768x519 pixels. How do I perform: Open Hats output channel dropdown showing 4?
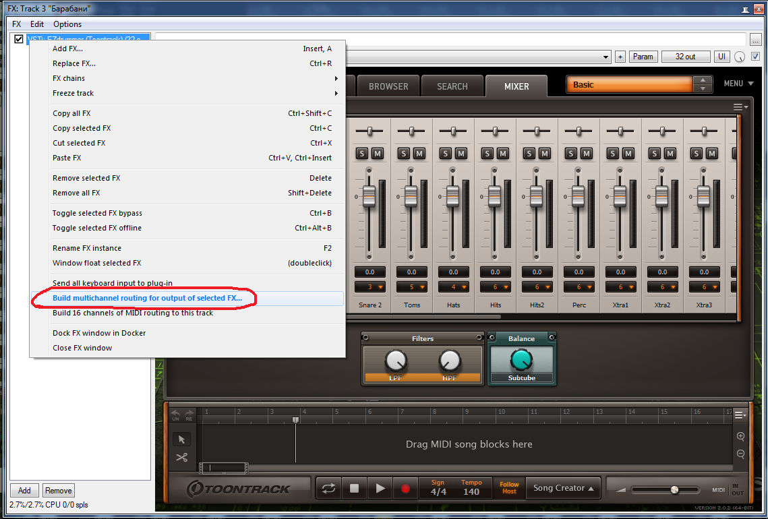[x=454, y=287]
